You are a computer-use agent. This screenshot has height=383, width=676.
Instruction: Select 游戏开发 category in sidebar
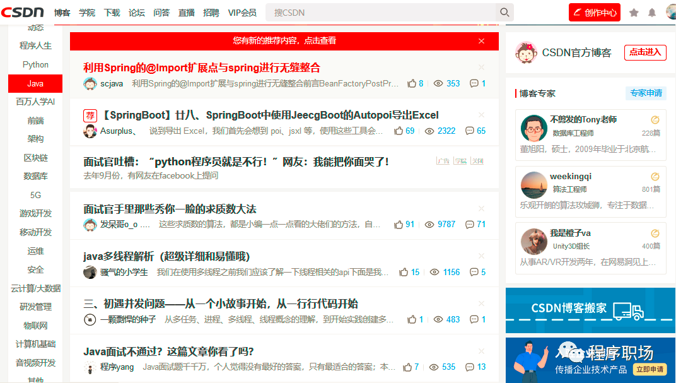[x=35, y=213]
